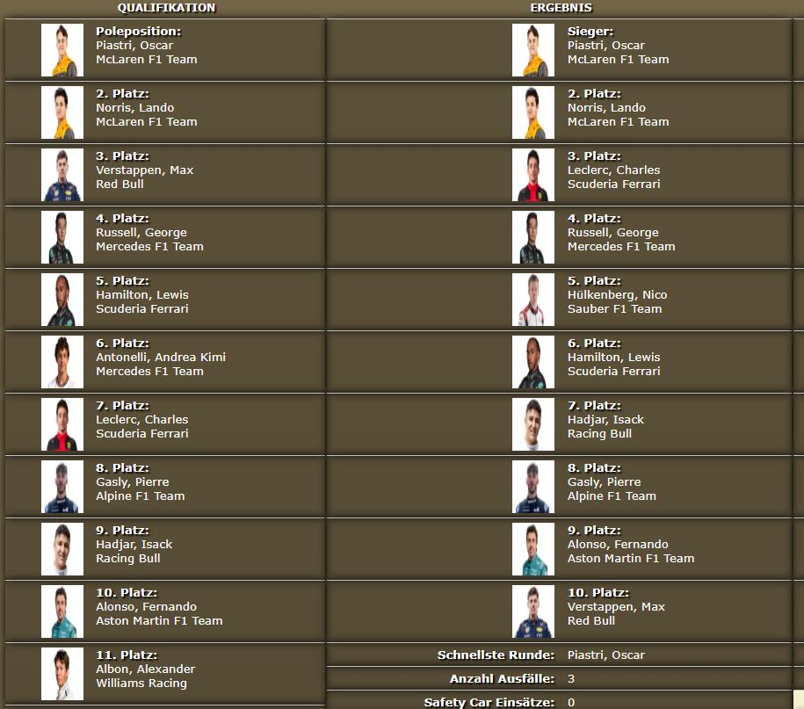Click 'Williams Racing' team text
804x709 pixels.
point(141,684)
